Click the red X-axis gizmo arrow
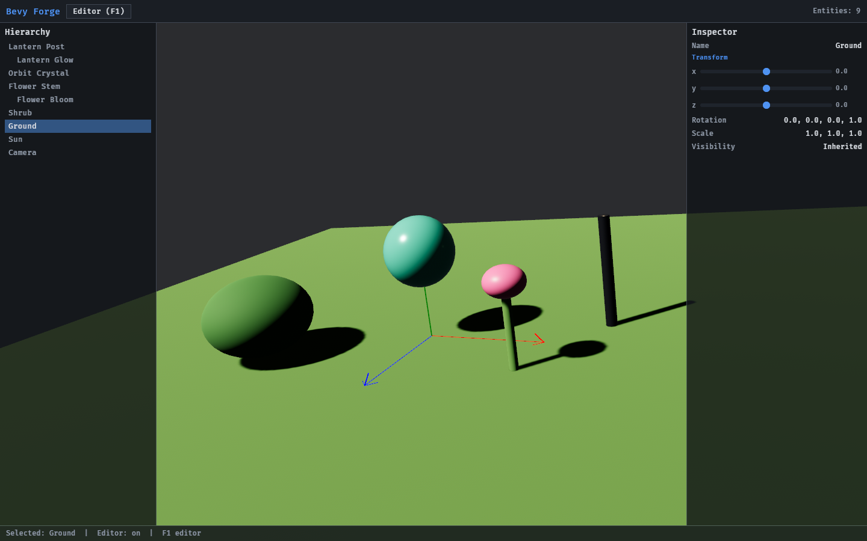This screenshot has height=541, width=867. coord(539,340)
